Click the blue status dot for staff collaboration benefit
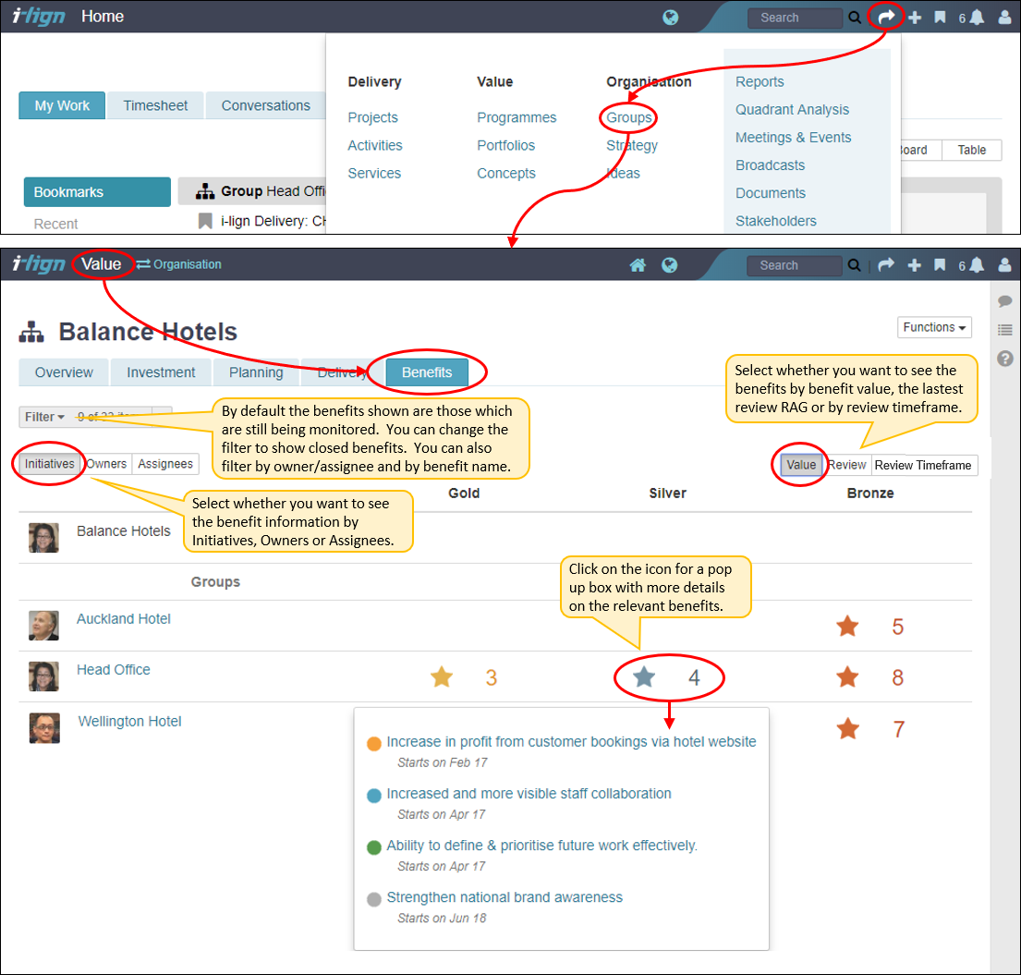Image resolution: width=1021 pixels, height=975 pixels. 374,795
